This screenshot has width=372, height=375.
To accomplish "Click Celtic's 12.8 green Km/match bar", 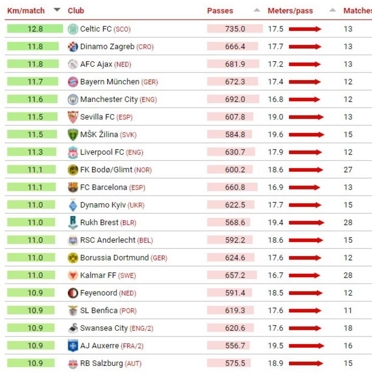I will click(35, 29).
